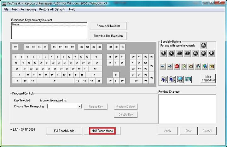Screen dimensions: 227x147
Task: Choose the Volume Up specialty button
Action: click(x=195, y=53)
